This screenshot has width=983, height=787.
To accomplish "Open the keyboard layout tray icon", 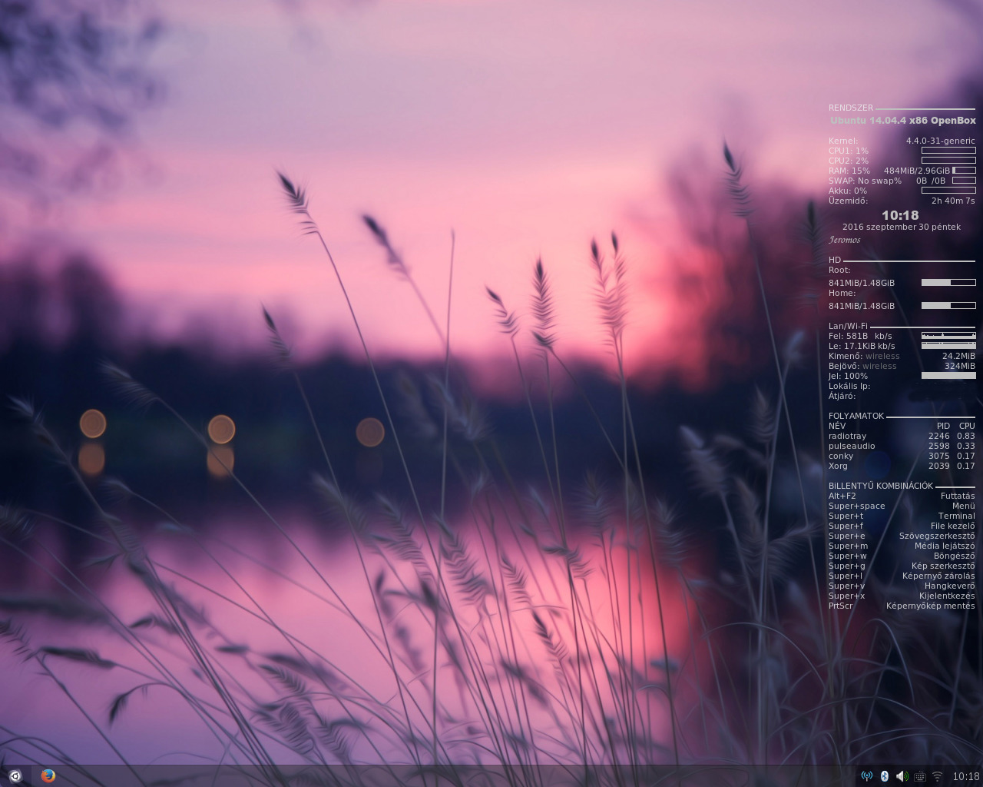I will click(x=919, y=776).
